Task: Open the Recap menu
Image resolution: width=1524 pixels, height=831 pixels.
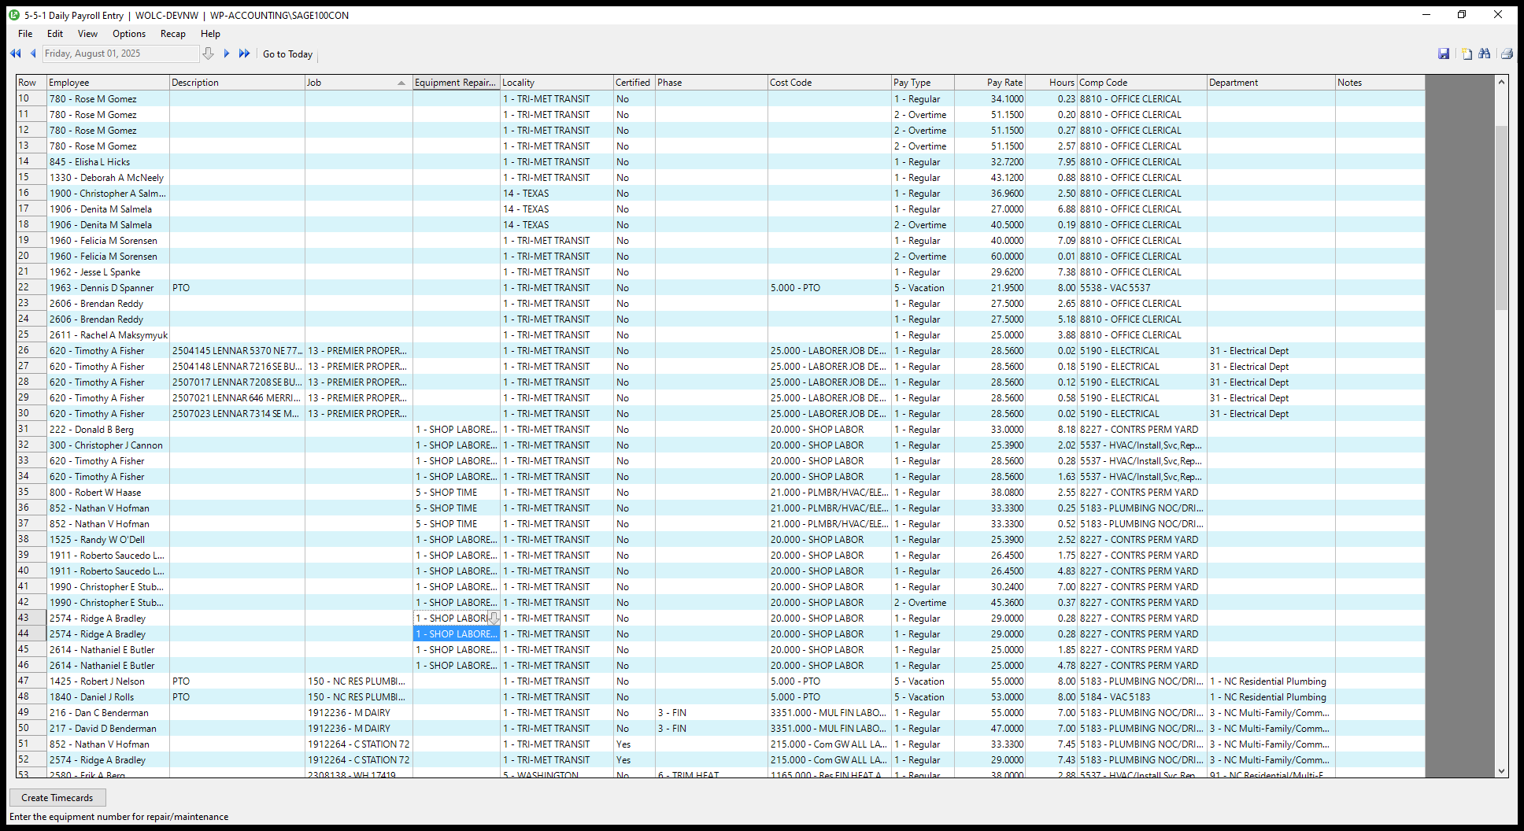Action: (x=172, y=34)
